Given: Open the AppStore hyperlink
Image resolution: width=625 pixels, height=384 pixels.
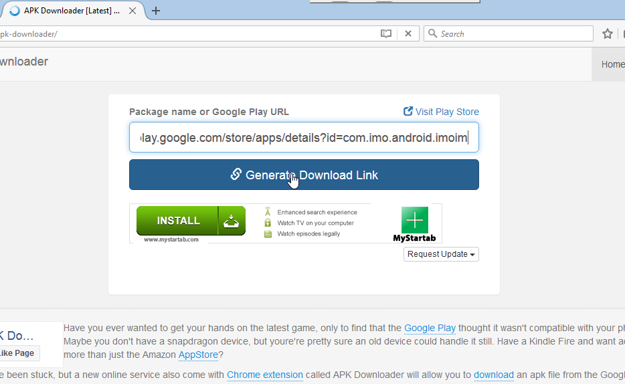Looking at the screenshot, I should [197, 355].
